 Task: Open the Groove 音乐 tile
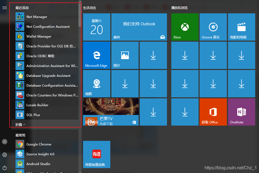pos(213,27)
